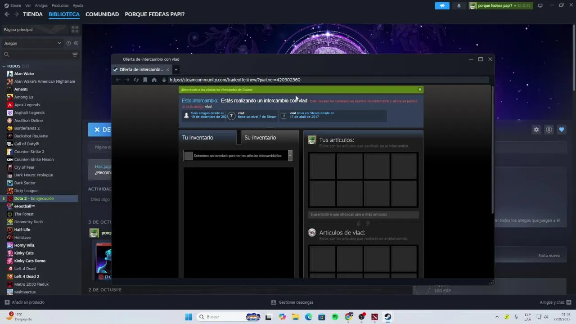Close the Oferta de intercambi... tab
The image size is (576, 324).
pyautogui.click(x=167, y=69)
